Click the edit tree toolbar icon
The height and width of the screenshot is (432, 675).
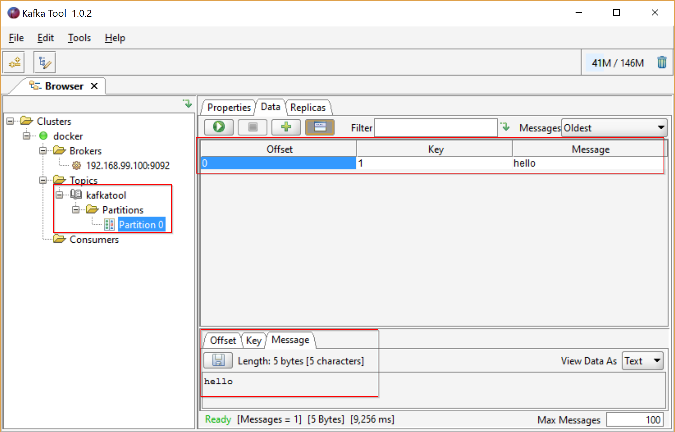click(x=45, y=62)
